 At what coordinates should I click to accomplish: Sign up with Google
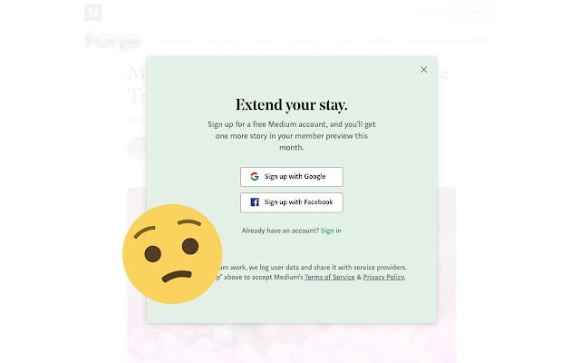292,177
